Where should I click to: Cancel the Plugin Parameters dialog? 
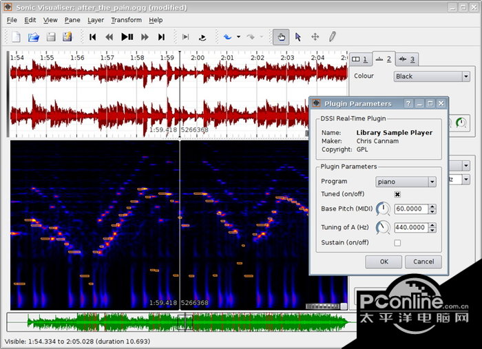point(423,262)
